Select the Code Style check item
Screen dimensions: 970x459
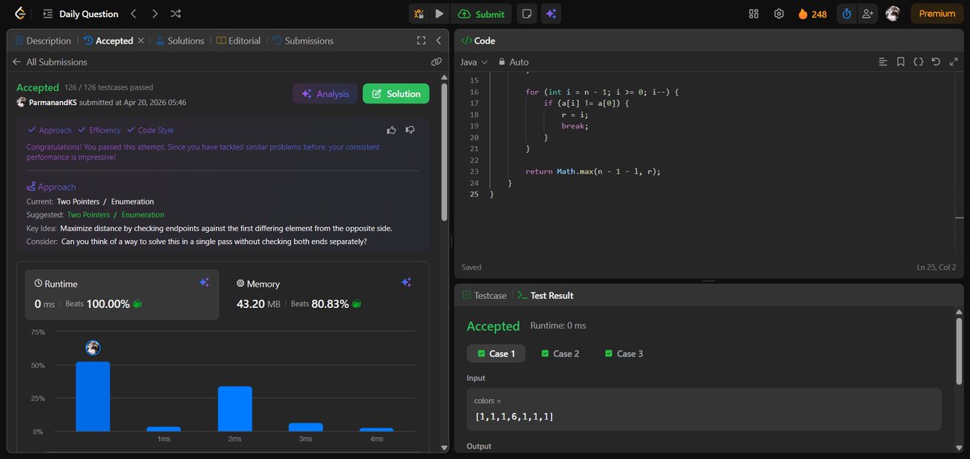tap(150, 130)
